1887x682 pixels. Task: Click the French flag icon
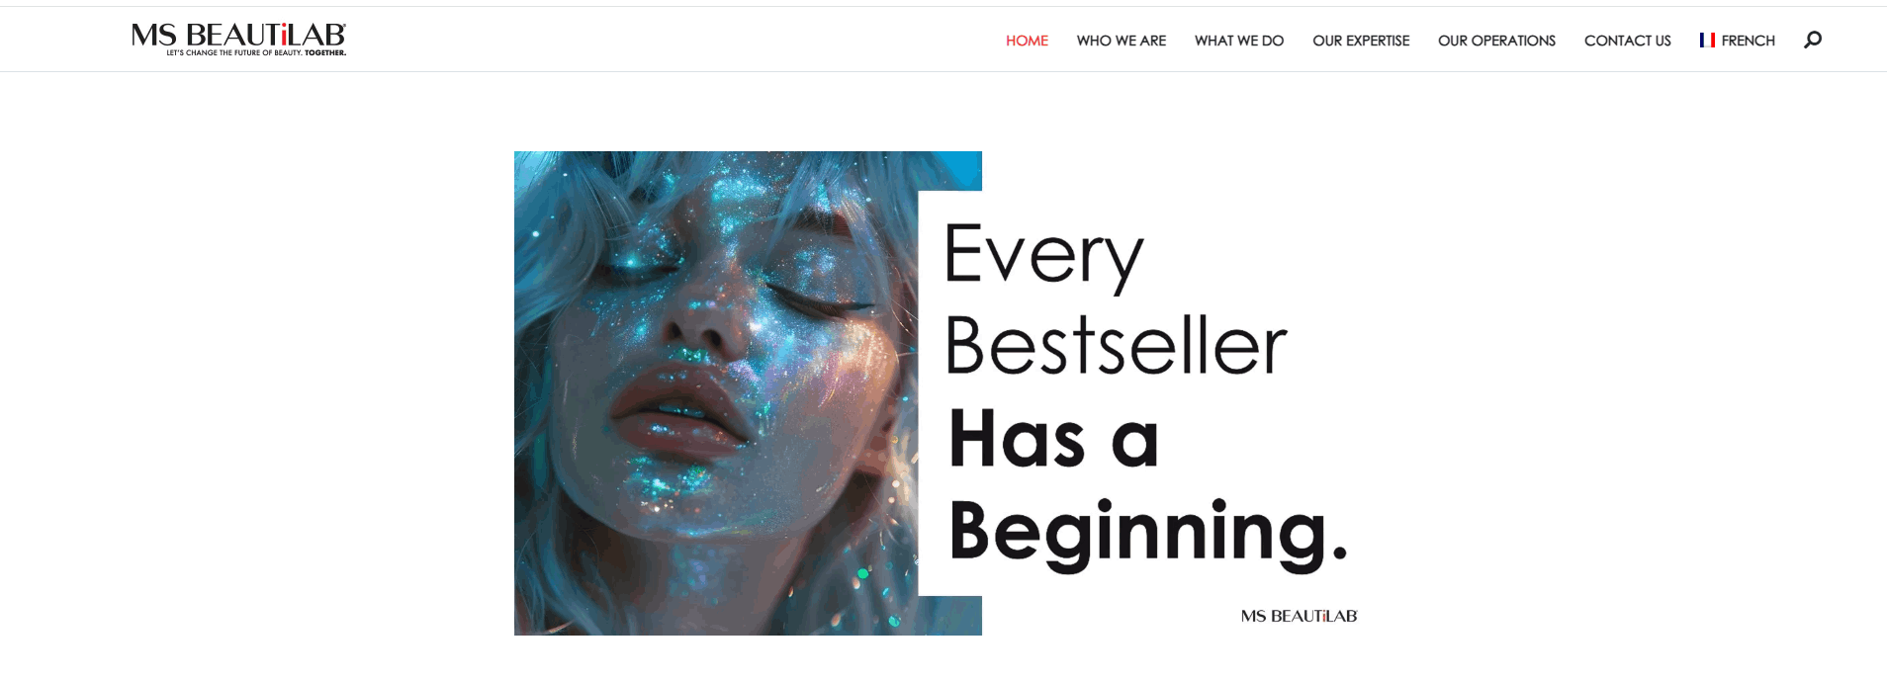click(x=1707, y=41)
